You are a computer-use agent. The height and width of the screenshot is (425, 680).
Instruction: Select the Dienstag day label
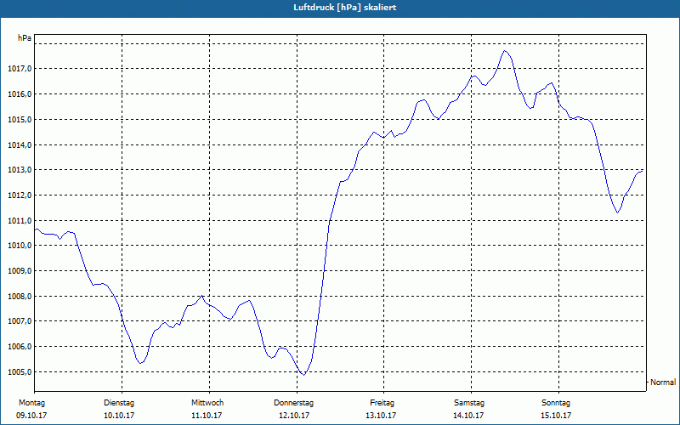(x=119, y=403)
